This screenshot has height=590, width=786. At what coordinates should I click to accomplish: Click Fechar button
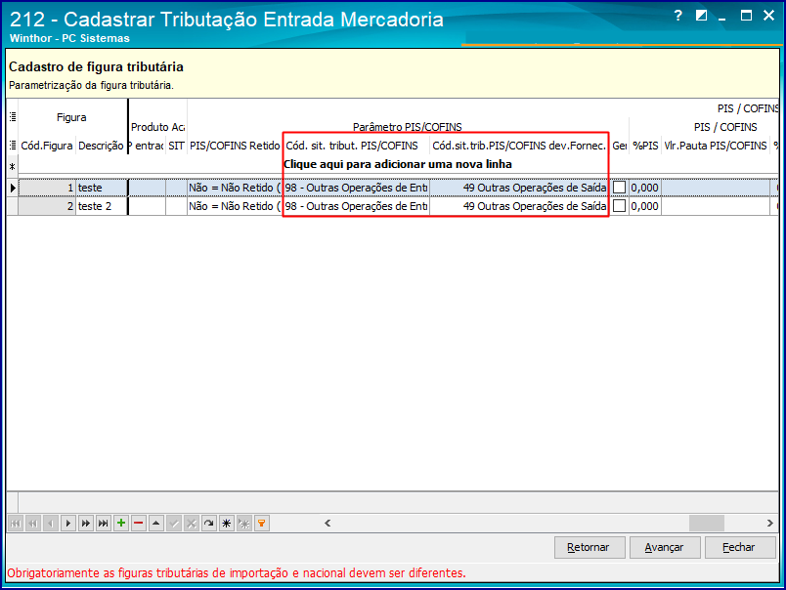pyautogui.click(x=740, y=547)
